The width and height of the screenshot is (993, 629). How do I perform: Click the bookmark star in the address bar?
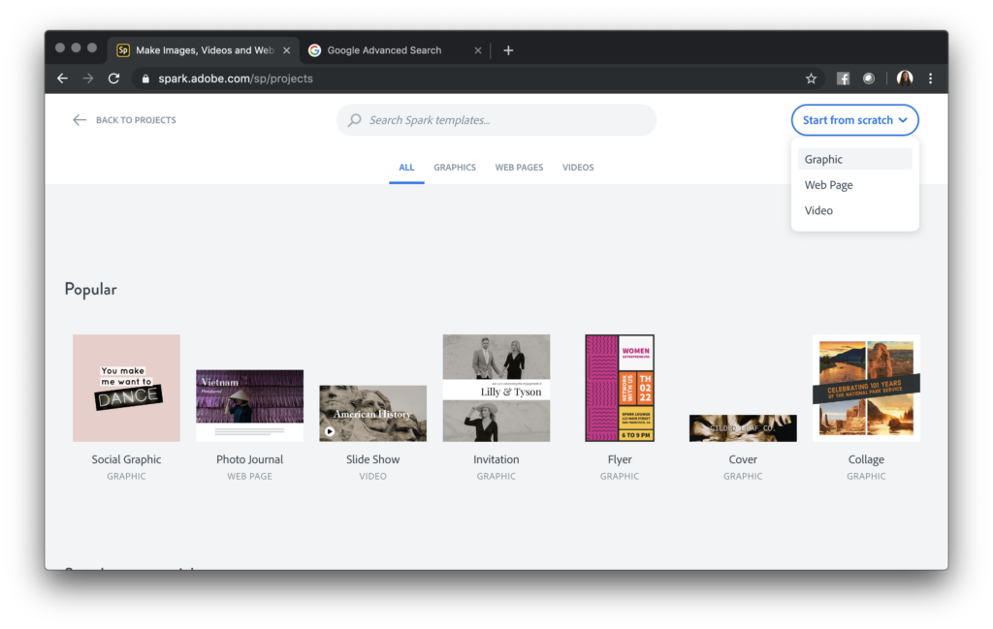click(814, 79)
